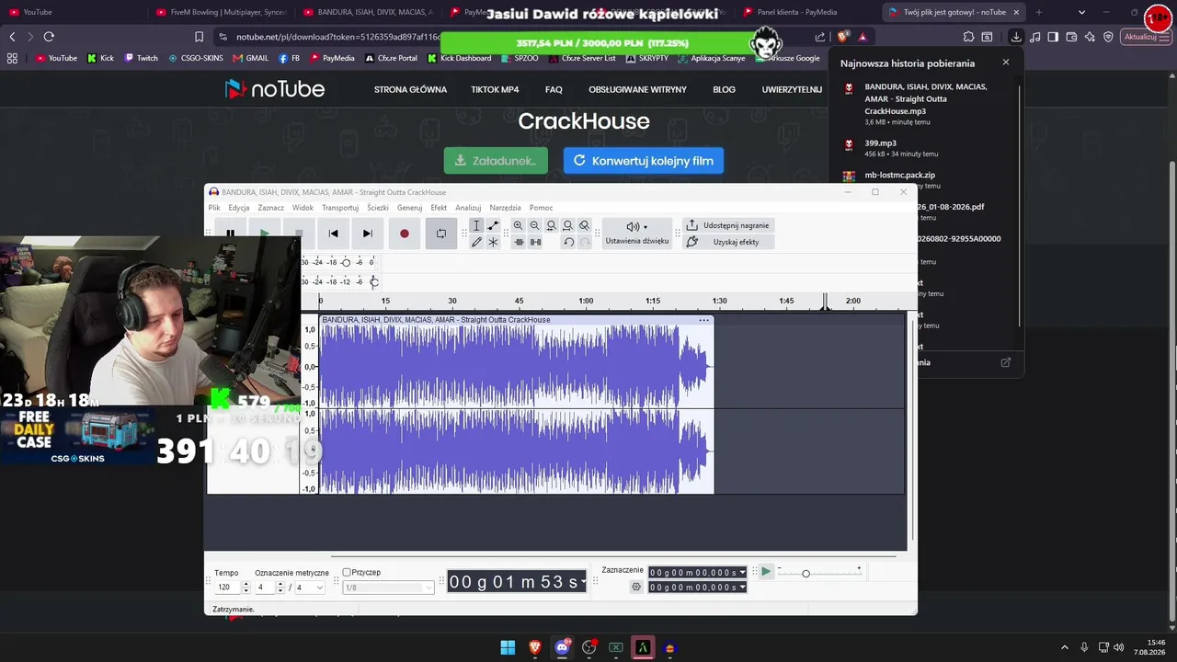Open the time position format dropdown
The height and width of the screenshot is (662, 1177).
pos(583,582)
